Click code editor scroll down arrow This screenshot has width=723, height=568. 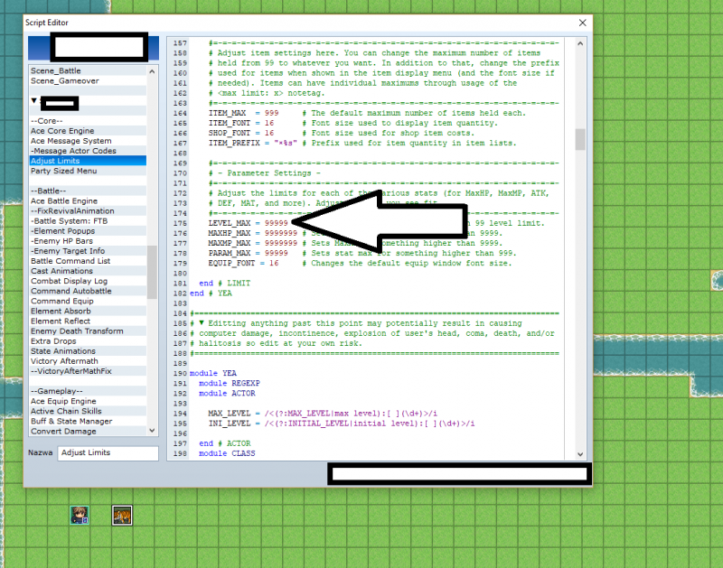click(x=580, y=453)
